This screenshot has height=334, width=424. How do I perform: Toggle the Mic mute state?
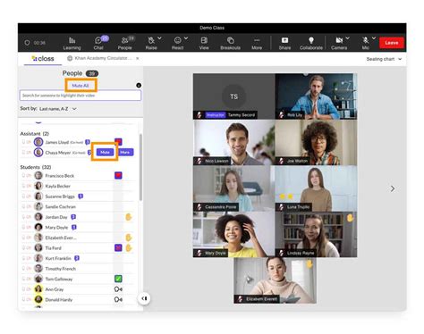pyautogui.click(x=366, y=43)
